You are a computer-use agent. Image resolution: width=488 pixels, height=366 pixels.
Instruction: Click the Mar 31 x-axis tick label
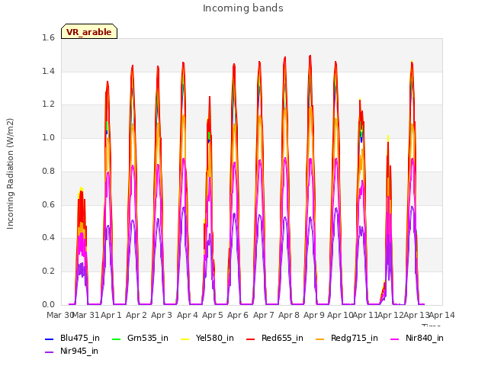tap(86, 315)
